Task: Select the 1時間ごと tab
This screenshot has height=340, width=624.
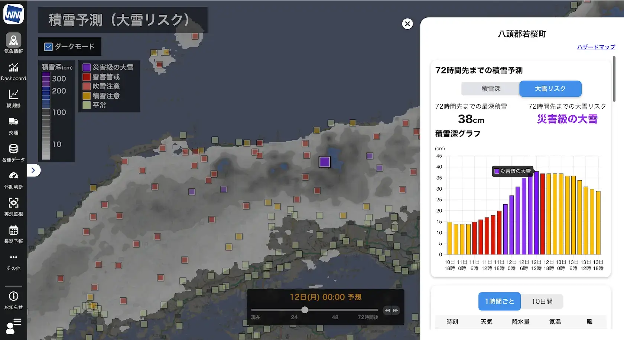Action: click(499, 301)
